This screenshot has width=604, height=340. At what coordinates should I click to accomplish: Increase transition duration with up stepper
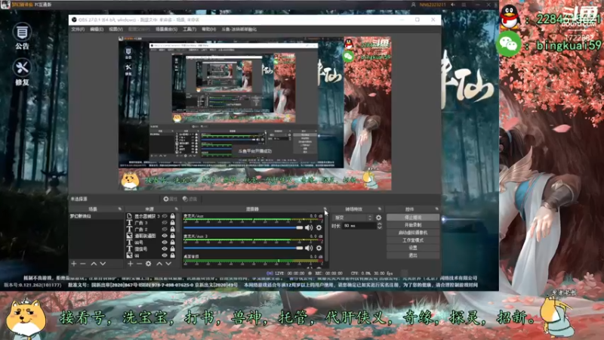click(x=380, y=224)
